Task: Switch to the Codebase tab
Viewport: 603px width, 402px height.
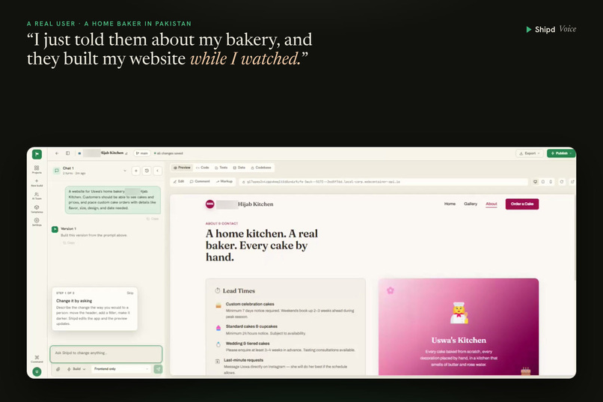Action: (261, 168)
